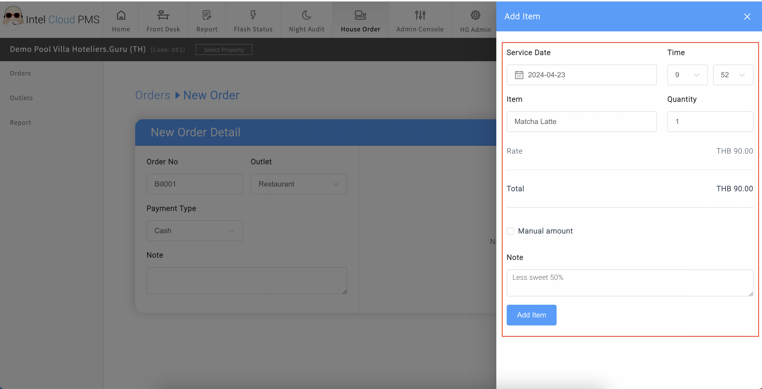
Task: Open the Front Desk bed icon
Action: 163,15
